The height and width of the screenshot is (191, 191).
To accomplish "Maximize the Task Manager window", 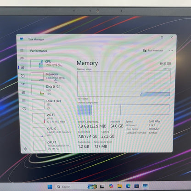I will click(162, 37).
